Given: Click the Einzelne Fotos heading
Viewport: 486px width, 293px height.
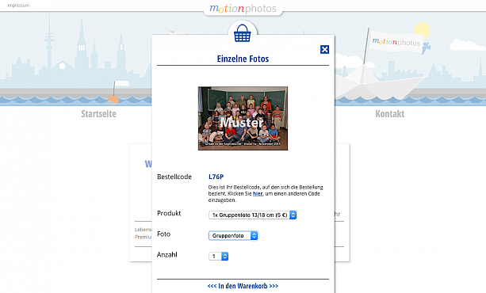Looking at the screenshot, I should [243, 59].
